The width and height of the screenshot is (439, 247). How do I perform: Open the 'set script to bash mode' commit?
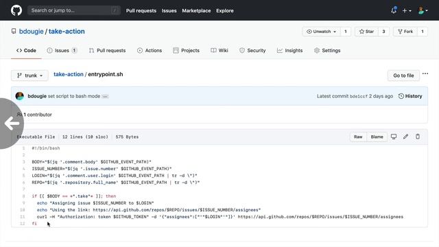74,96
